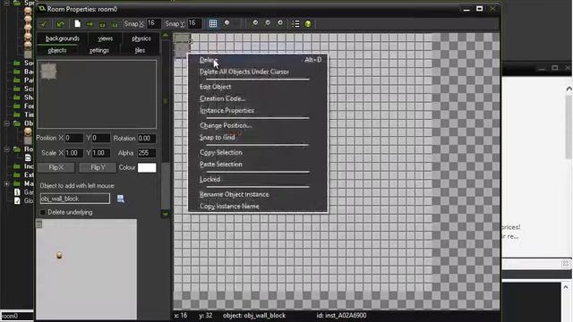This screenshot has width=573, height=322.
Task: Choose Copy Instance Name entry
Action: point(258,207)
